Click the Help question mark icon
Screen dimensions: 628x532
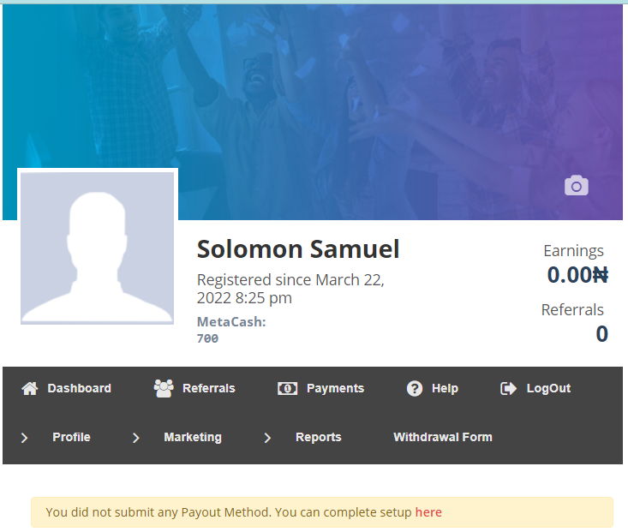415,388
